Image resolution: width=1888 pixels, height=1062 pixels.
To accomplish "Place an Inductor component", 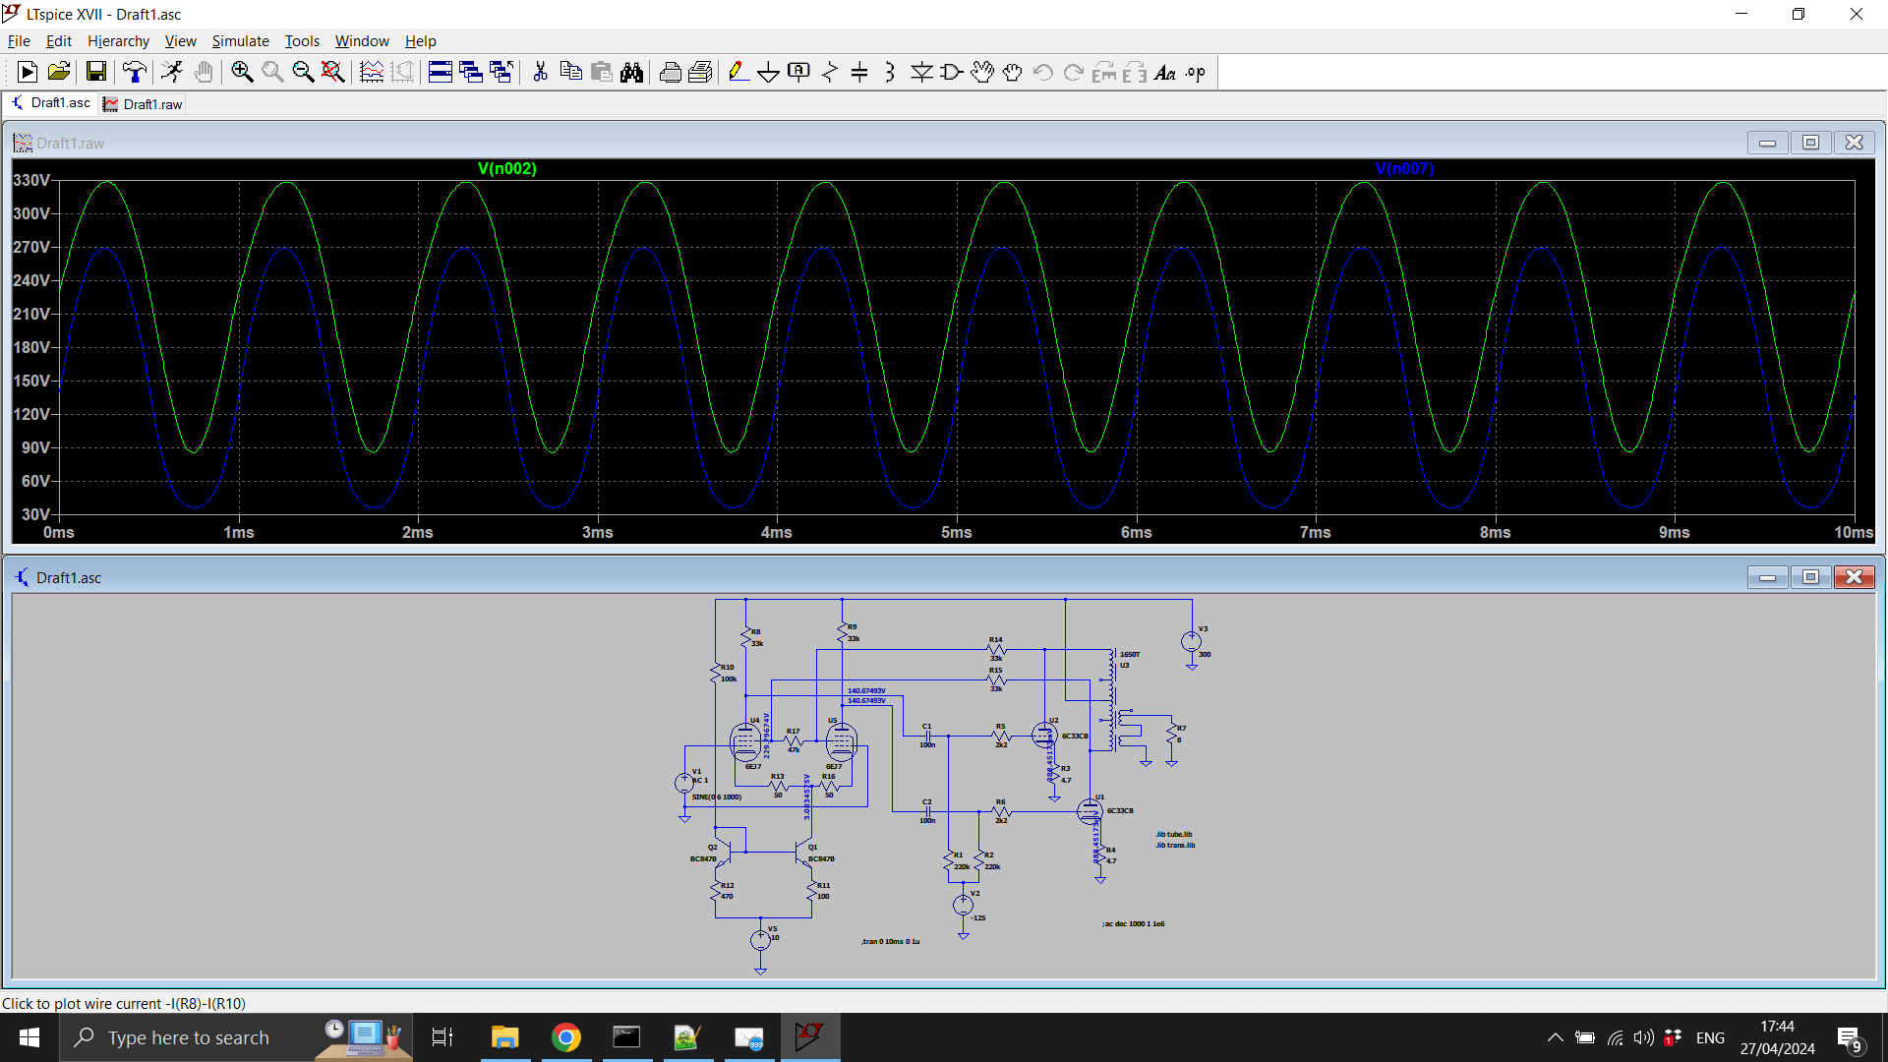I will pyautogui.click(x=890, y=72).
